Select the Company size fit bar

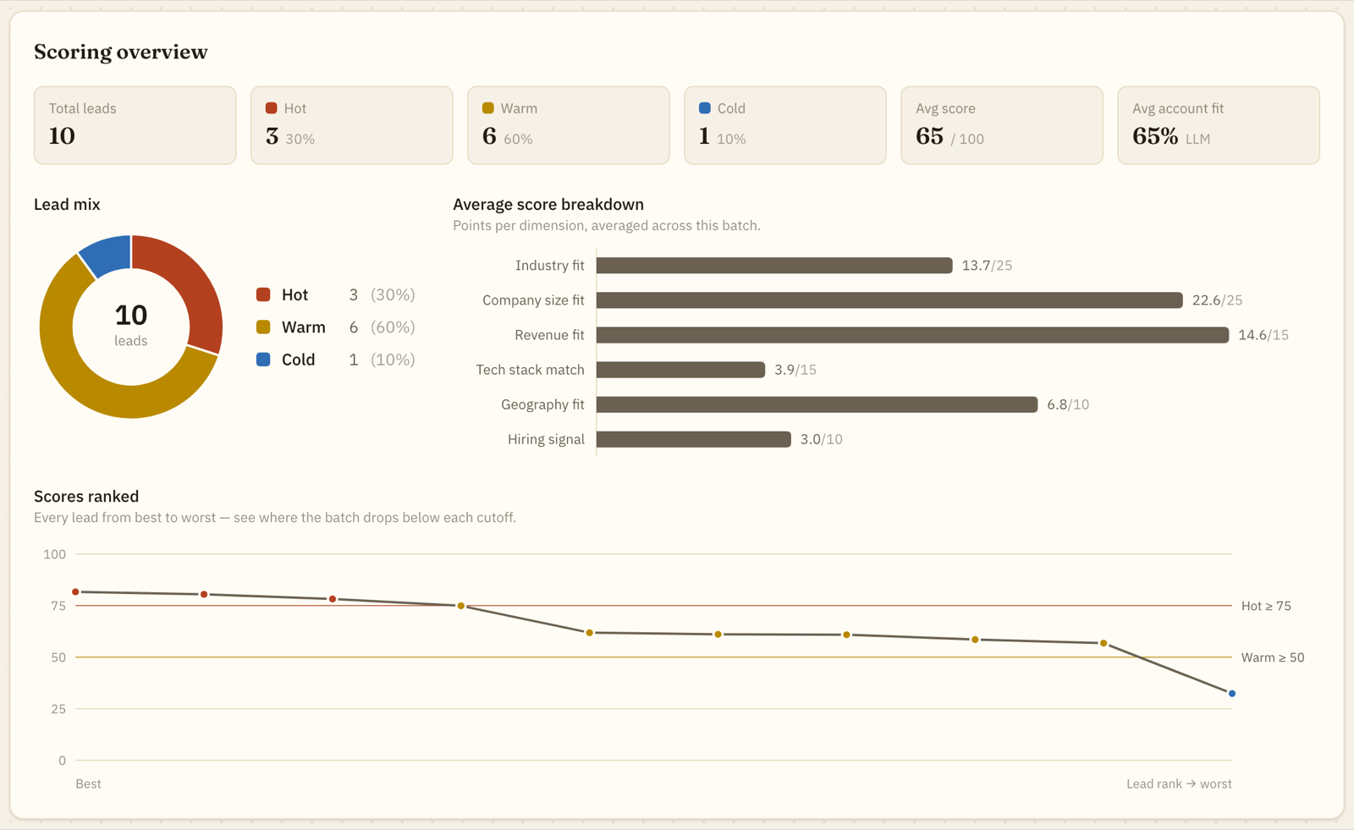click(x=889, y=300)
